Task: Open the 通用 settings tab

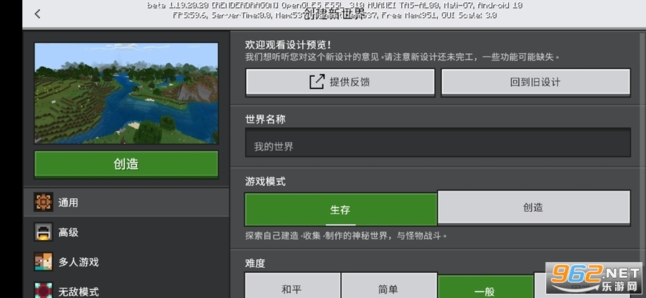Action: click(x=126, y=202)
